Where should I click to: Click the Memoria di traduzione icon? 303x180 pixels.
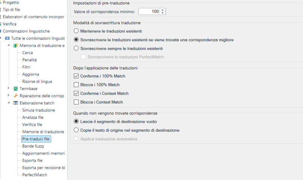point(16,46)
